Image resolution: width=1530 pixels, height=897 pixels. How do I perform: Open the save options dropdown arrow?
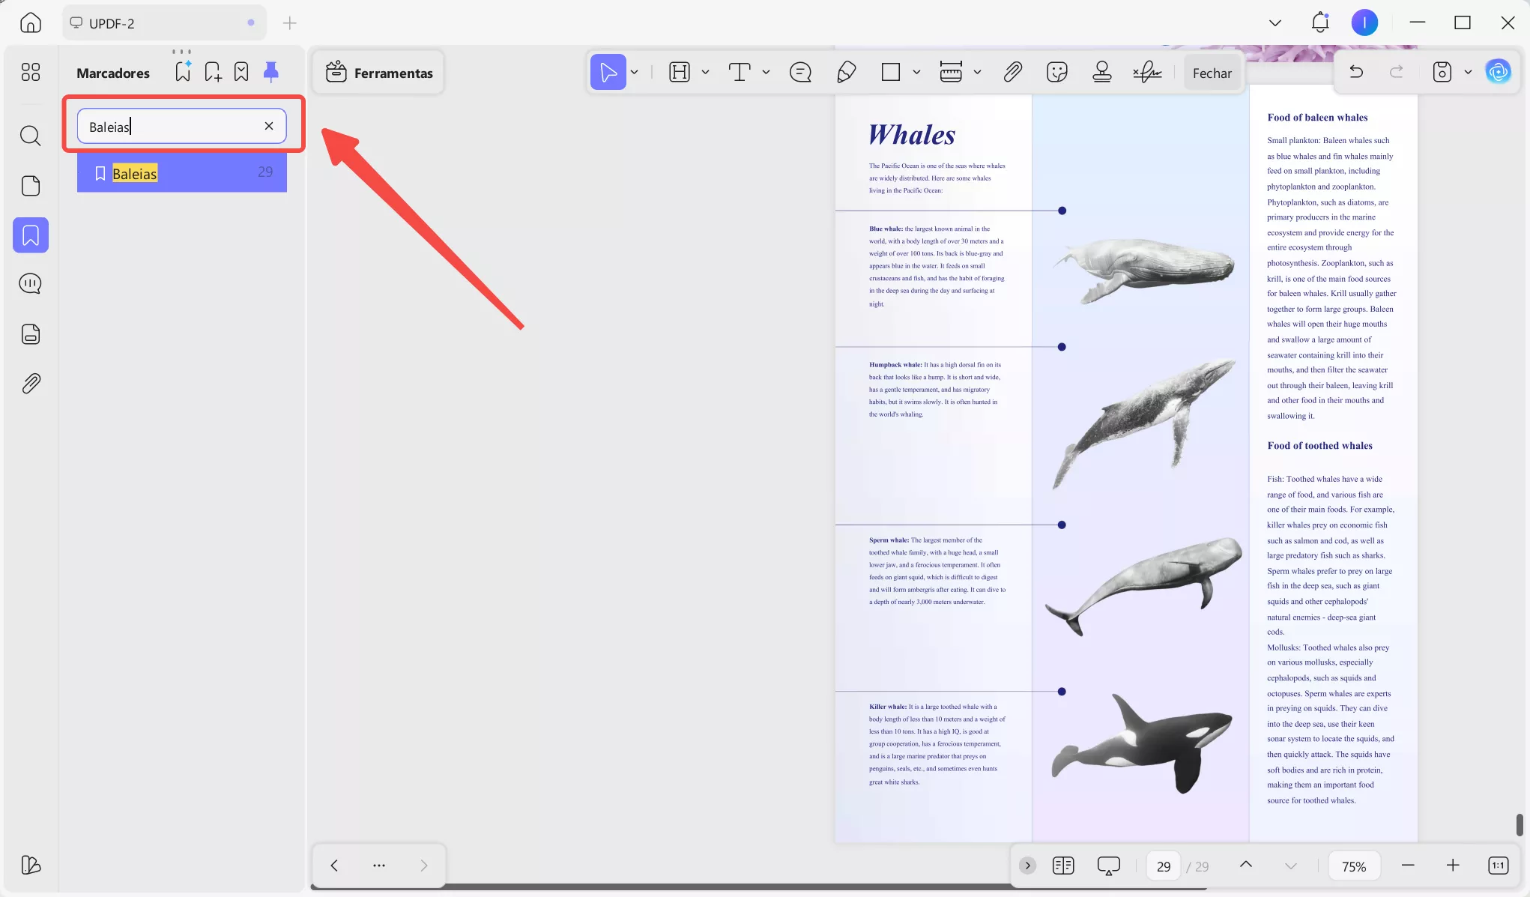(1468, 72)
